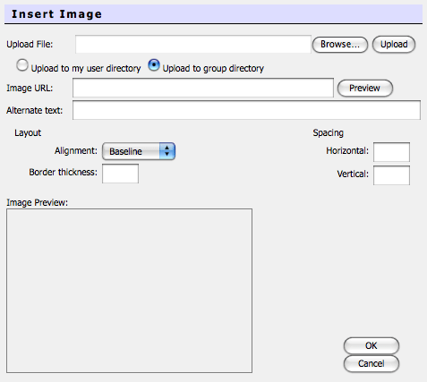Click the 'Upload to my user directory' label text
Image resolution: width=427 pixels, height=382 pixels.
coord(86,68)
